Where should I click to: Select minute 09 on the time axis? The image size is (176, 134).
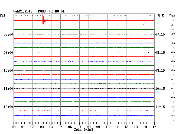[98, 127]
